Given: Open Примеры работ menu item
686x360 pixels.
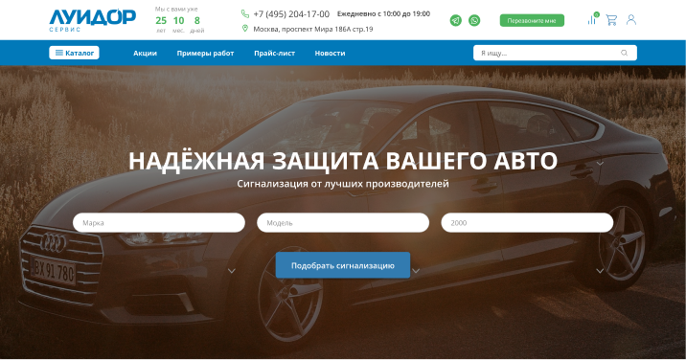Looking at the screenshot, I should (x=205, y=53).
